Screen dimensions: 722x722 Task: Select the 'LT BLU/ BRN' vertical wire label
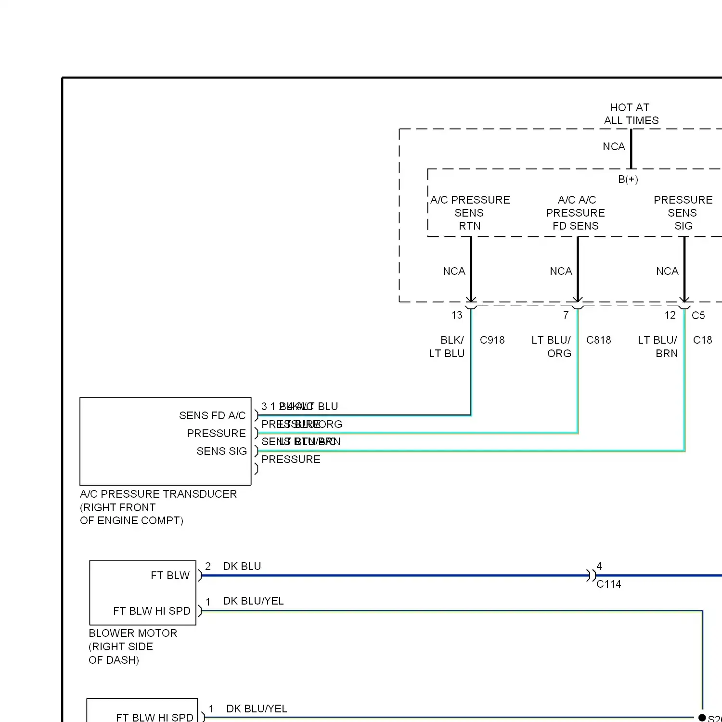click(658, 347)
